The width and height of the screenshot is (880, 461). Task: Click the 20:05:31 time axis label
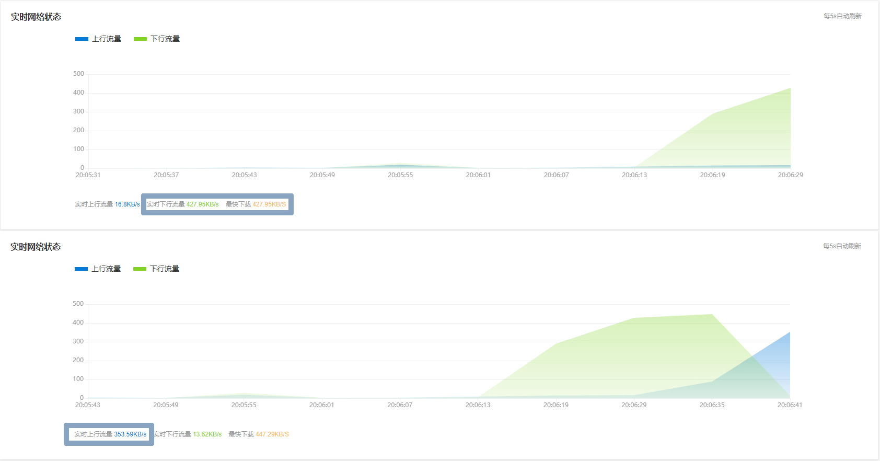coord(88,175)
